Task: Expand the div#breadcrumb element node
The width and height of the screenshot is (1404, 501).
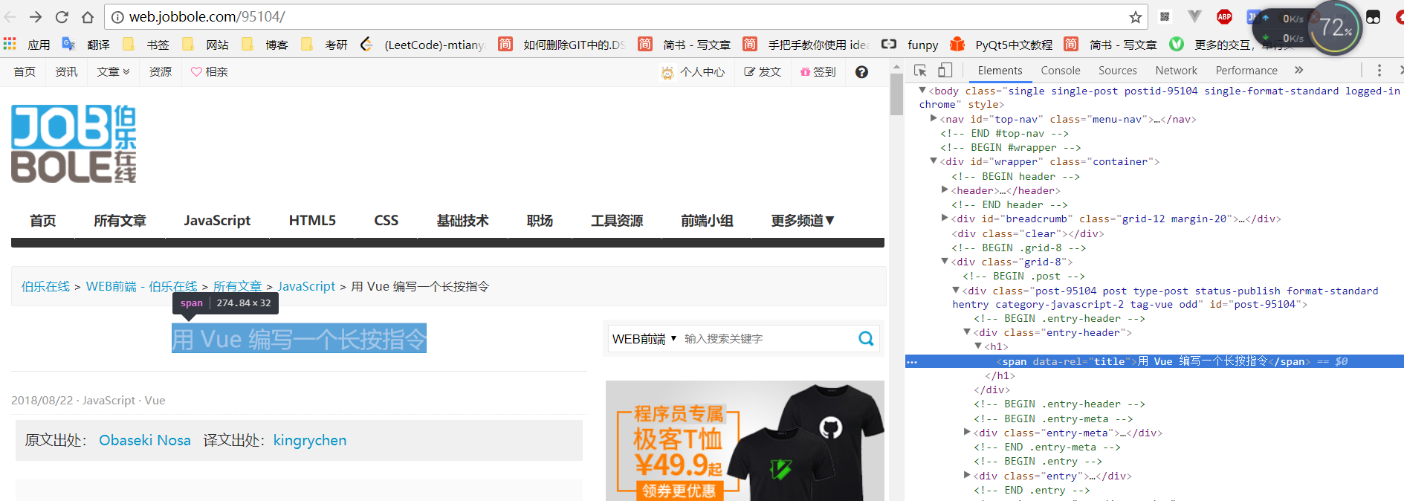Action: click(945, 218)
